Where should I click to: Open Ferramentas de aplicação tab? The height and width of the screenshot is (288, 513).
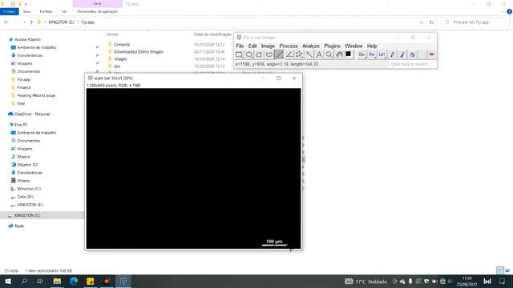tap(97, 11)
